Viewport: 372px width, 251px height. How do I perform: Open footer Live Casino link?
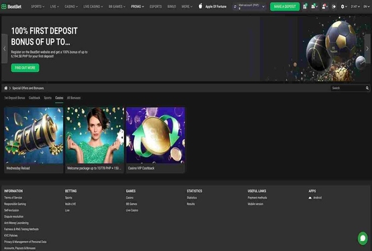132,210
